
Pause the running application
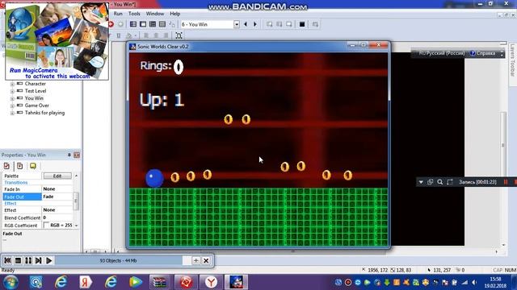(28, 260)
